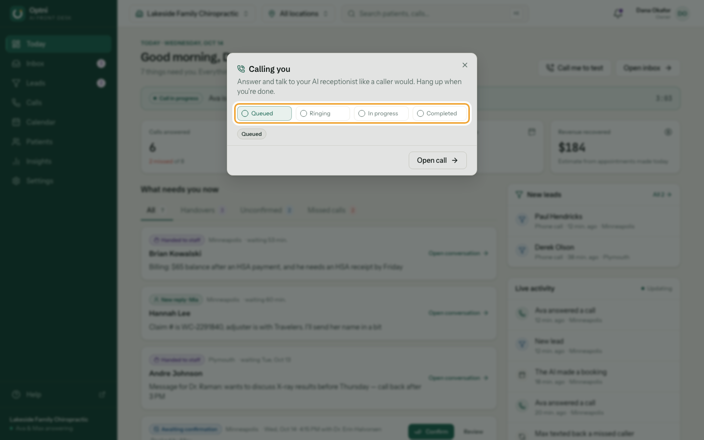Close the Calling you dialog
This screenshot has width=704, height=440.
pos(465,65)
